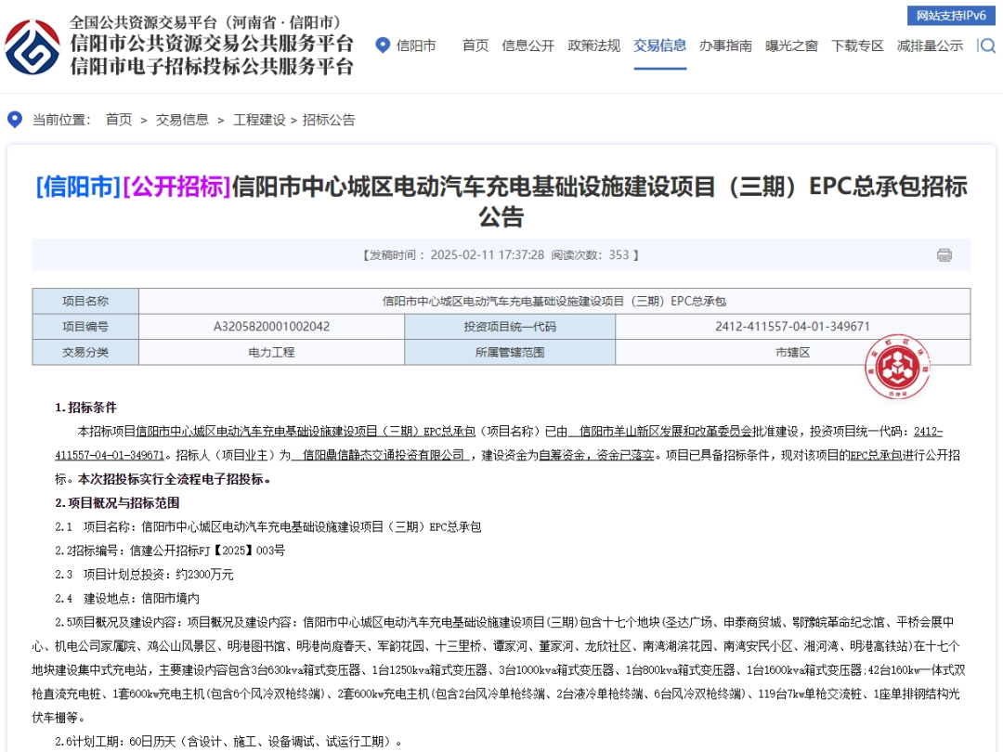This screenshot has height=752, width=1003.
Task: Click the 网站支持IPv6 badge
Action: (x=951, y=16)
